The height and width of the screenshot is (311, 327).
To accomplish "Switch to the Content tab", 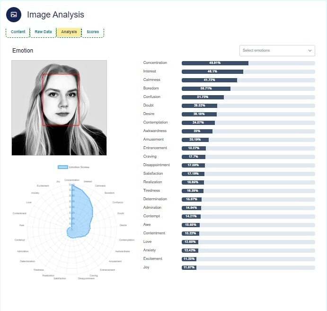I will pos(18,32).
